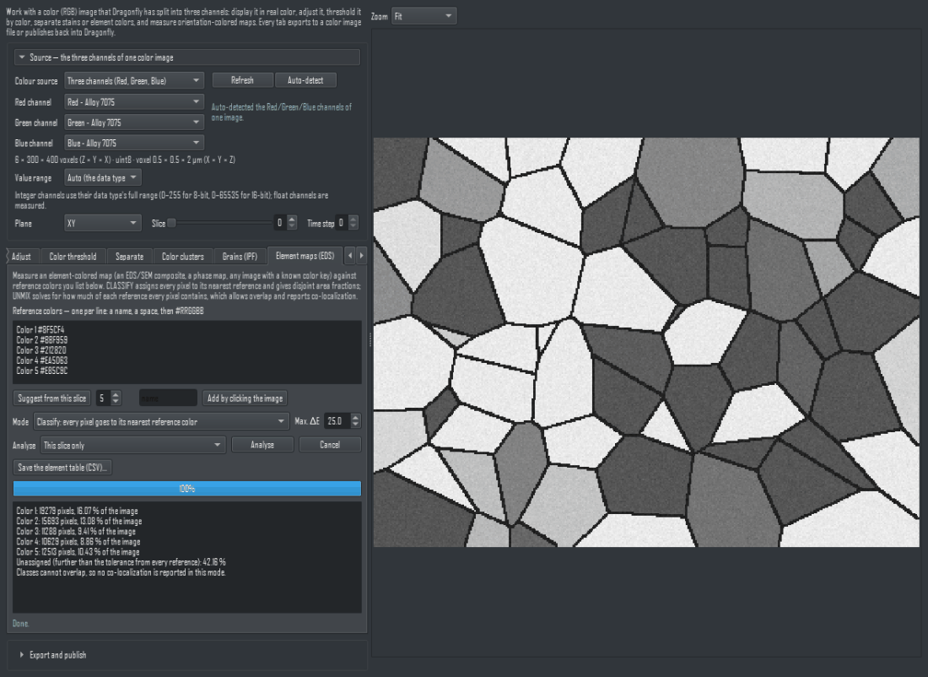
Task: Open the Mode dropdown set to Classify
Action: pos(161,422)
